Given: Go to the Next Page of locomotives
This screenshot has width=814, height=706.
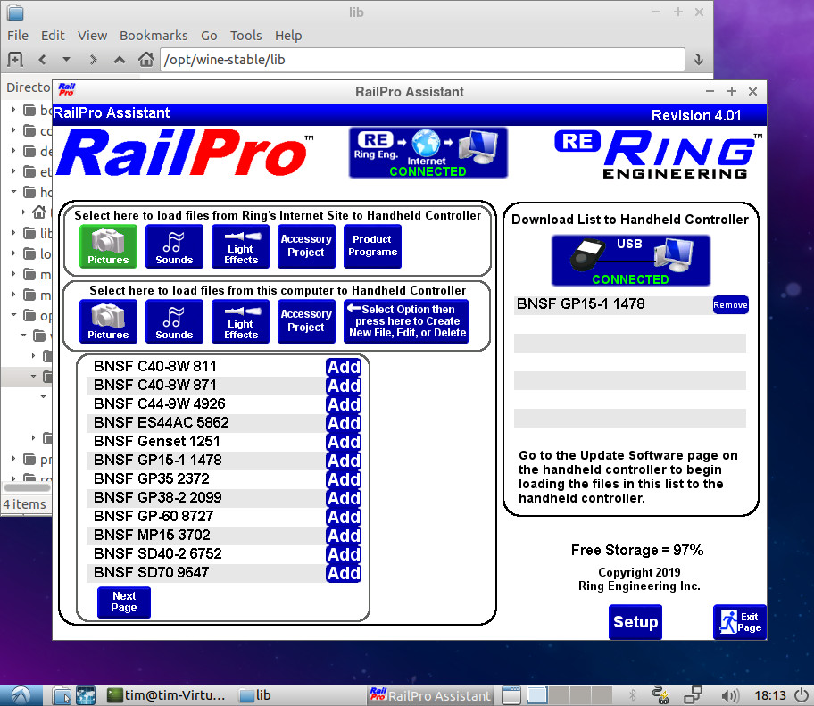Looking at the screenshot, I should (123, 602).
